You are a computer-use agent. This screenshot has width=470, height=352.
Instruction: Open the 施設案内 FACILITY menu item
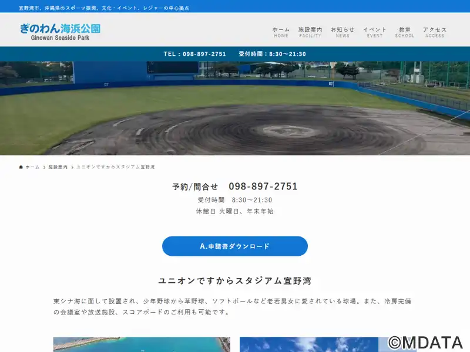click(x=310, y=32)
